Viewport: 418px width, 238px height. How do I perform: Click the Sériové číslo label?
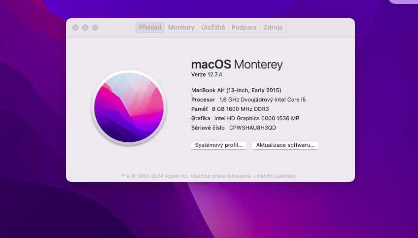click(208, 128)
